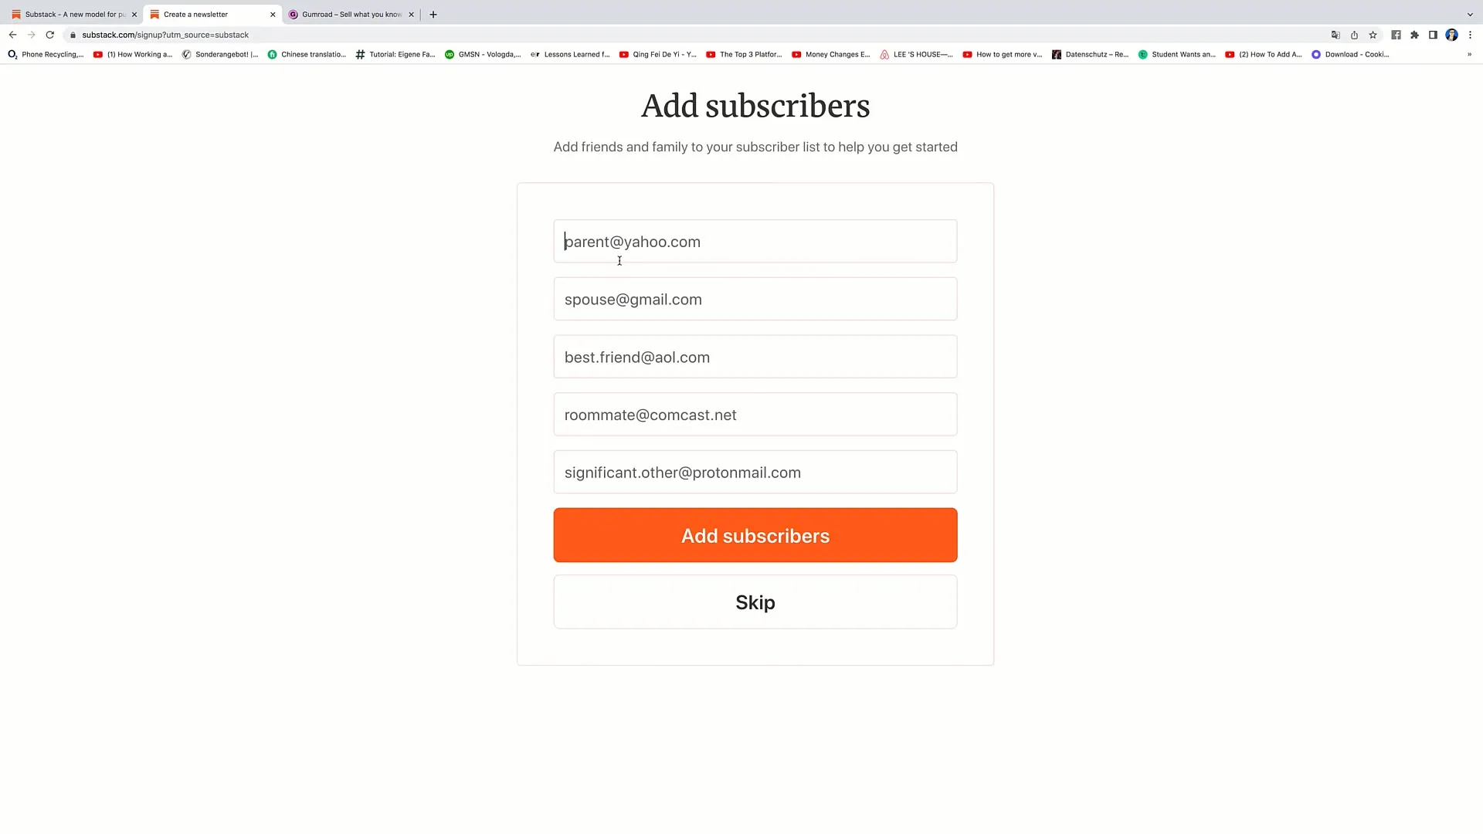Viewport: 1483px width, 834px height.
Task: Click the bookmark star icon
Action: [1374, 35]
